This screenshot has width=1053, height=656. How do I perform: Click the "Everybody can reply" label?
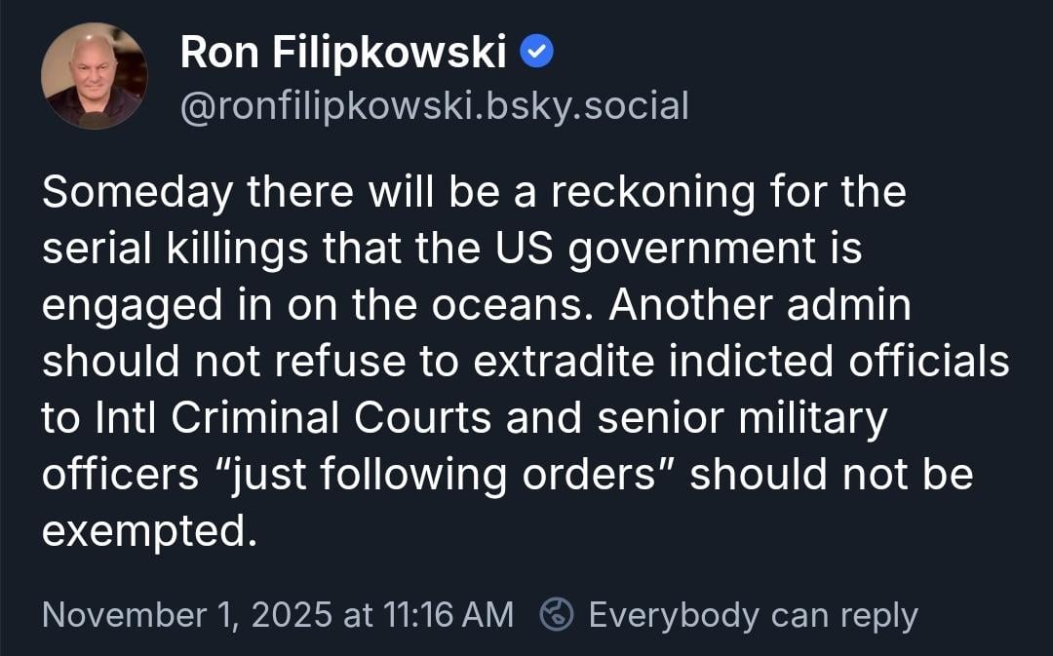753,615
